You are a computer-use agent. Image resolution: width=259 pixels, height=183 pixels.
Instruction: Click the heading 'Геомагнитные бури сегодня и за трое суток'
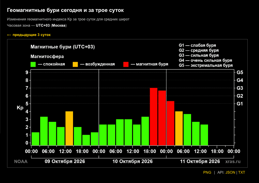[x=65, y=10]
